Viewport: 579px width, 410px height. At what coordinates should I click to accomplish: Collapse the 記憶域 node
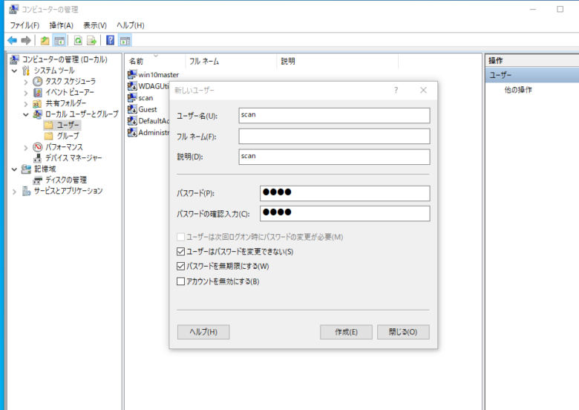[14, 169]
